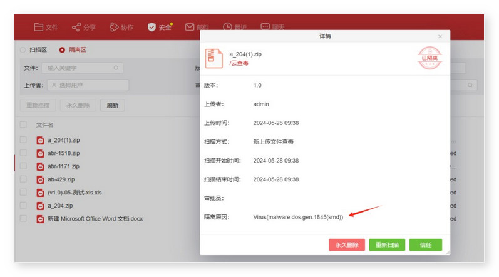Open the (v1.0)-05-测试-xls.xls file name

coord(75,193)
